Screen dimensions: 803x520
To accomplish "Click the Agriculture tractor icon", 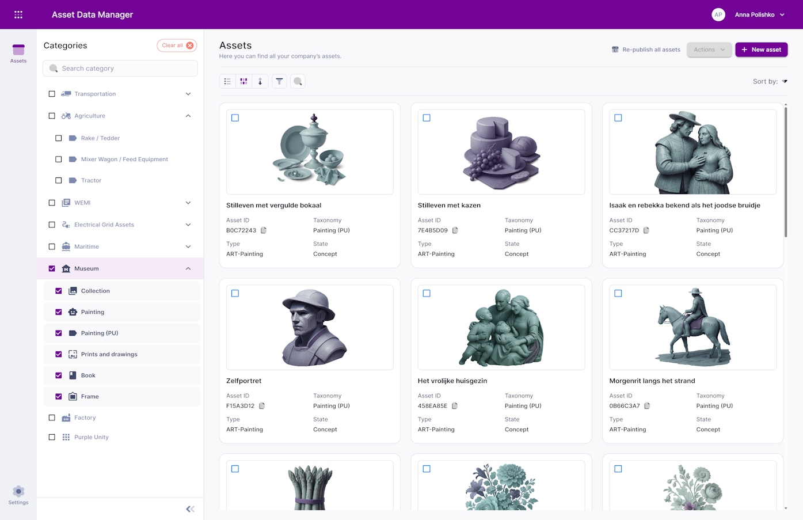I will 66,116.
